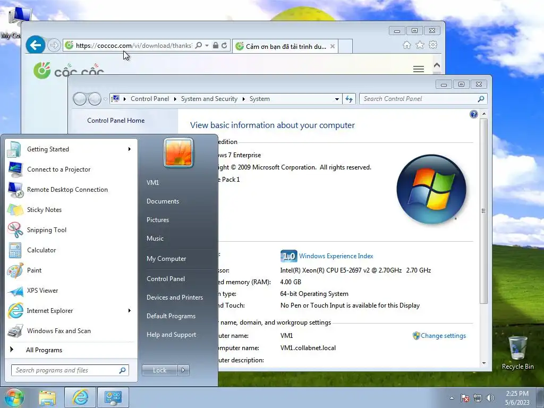544x408 pixels.
Task: Click the XPS Viewer icon
Action: [x=15, y=291]
